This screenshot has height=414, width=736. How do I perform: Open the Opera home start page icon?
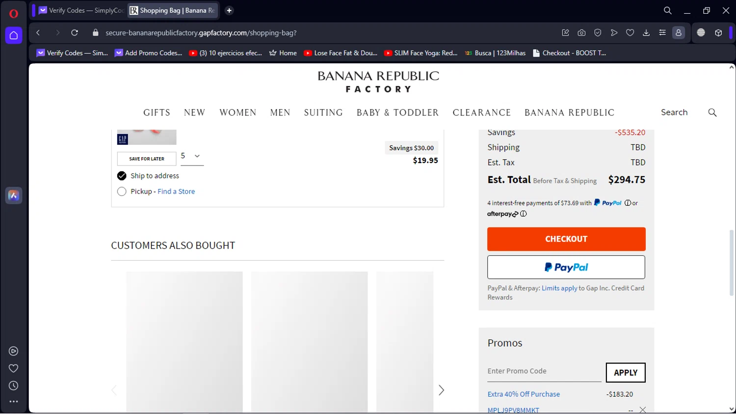14,35
